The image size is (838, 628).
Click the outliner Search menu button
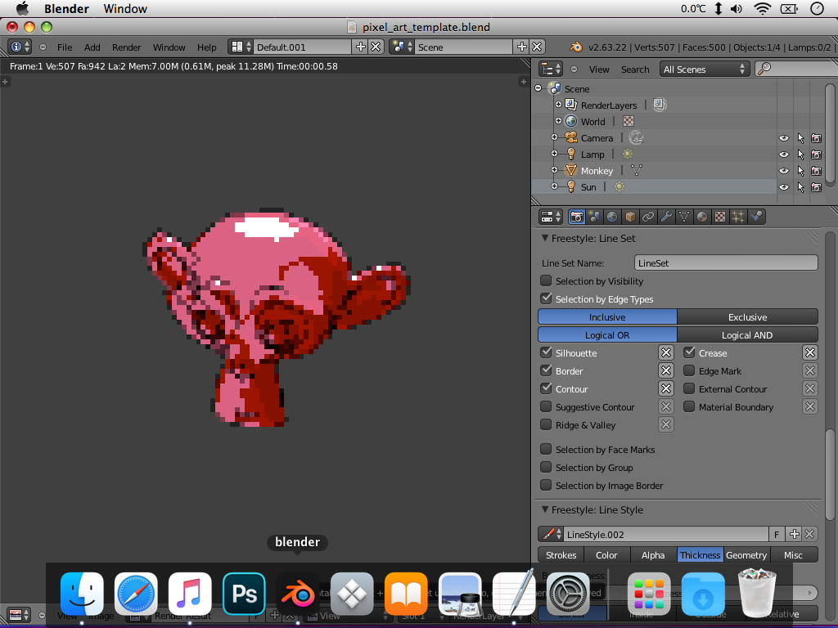[635, 70]
